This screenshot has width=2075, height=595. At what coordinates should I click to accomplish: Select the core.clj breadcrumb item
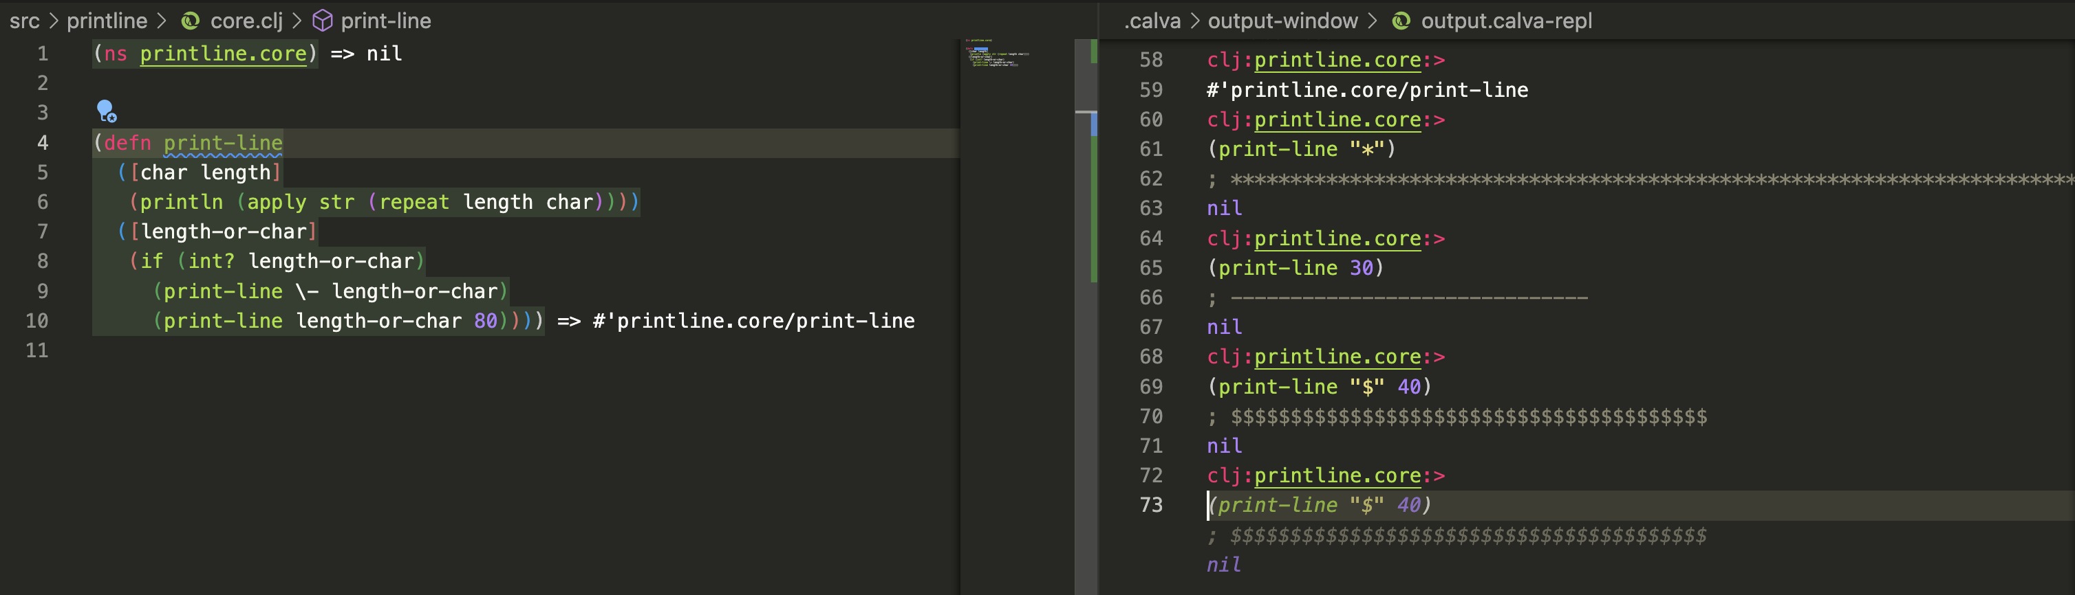(x=246, y=21)
